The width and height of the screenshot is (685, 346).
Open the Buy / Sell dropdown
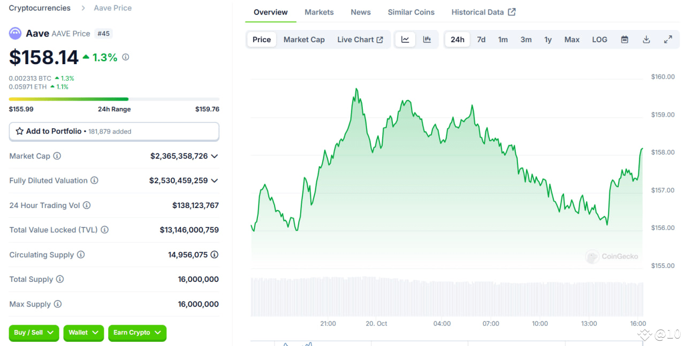click(33, 333)
